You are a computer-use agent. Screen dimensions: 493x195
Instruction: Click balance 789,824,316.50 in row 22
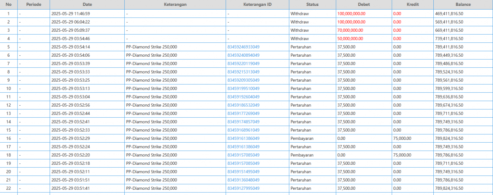(x=449, y=188)
